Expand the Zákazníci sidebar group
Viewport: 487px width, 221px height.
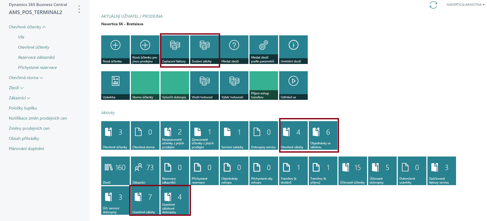click(20, 98)
